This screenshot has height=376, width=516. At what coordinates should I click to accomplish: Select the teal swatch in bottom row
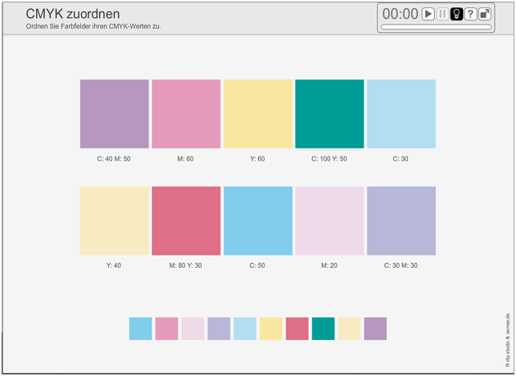coord(323,328)
